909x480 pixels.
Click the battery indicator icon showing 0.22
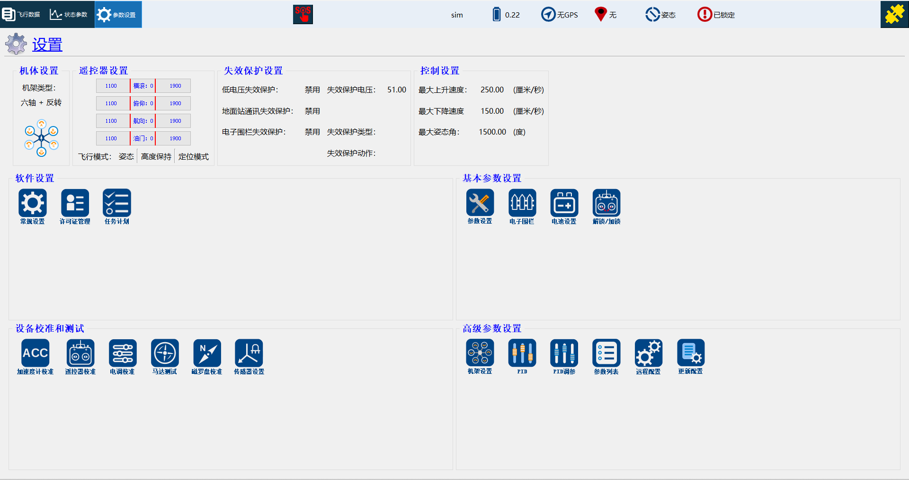point(496,14)
